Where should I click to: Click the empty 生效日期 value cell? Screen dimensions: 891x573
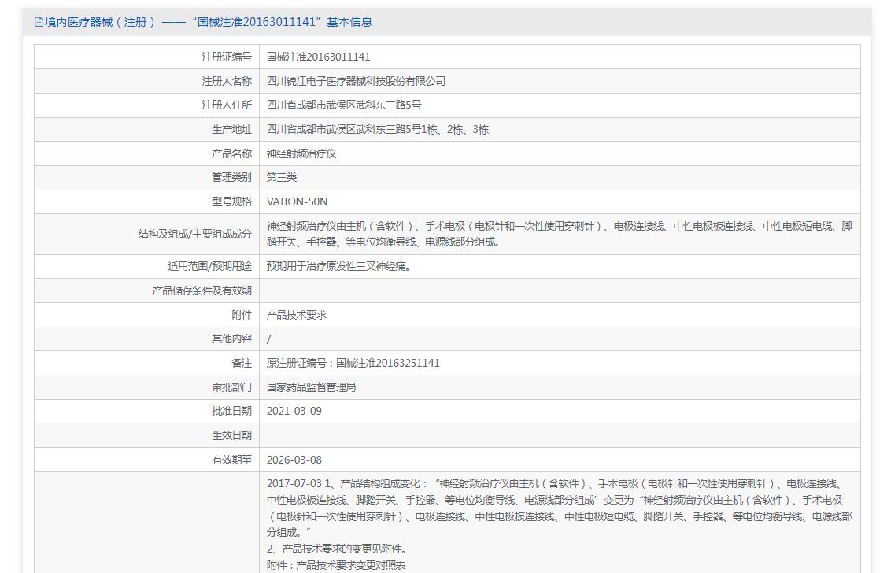pyautogui.click(x=559, y=435)
